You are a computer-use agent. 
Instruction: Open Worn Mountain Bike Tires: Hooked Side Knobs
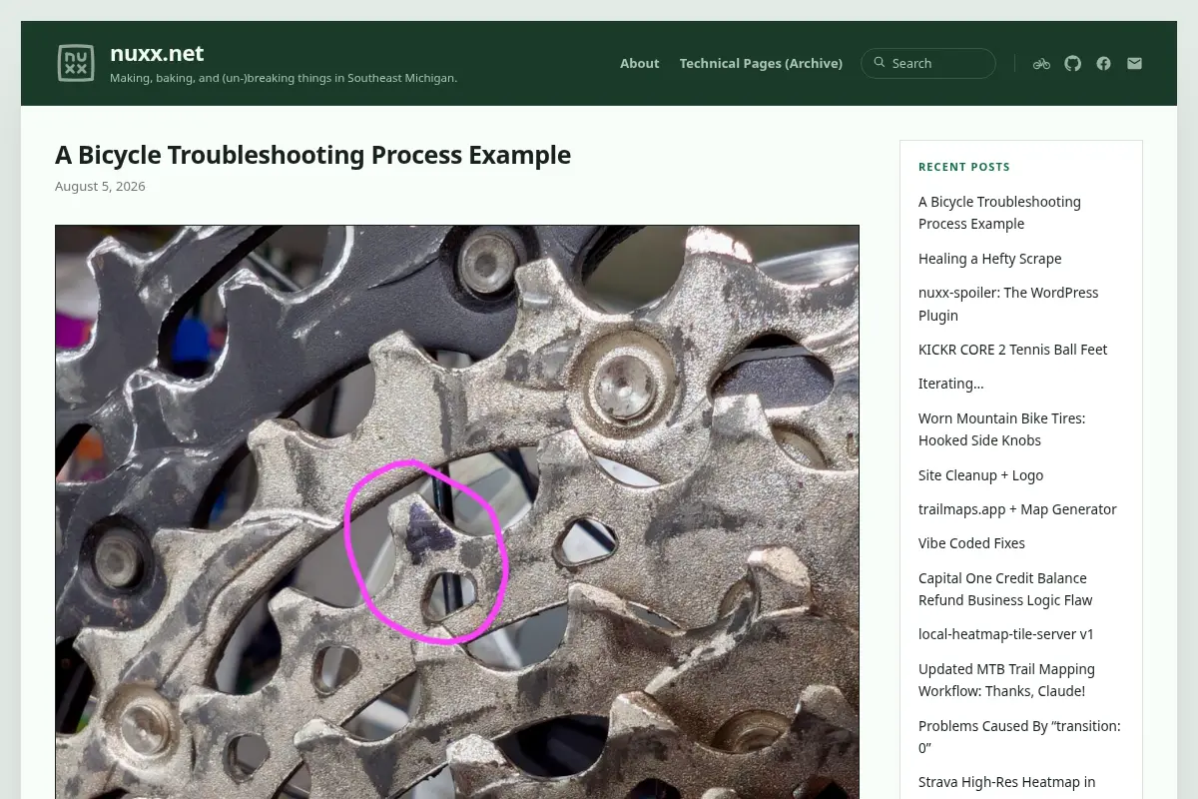coord(1001,429)
